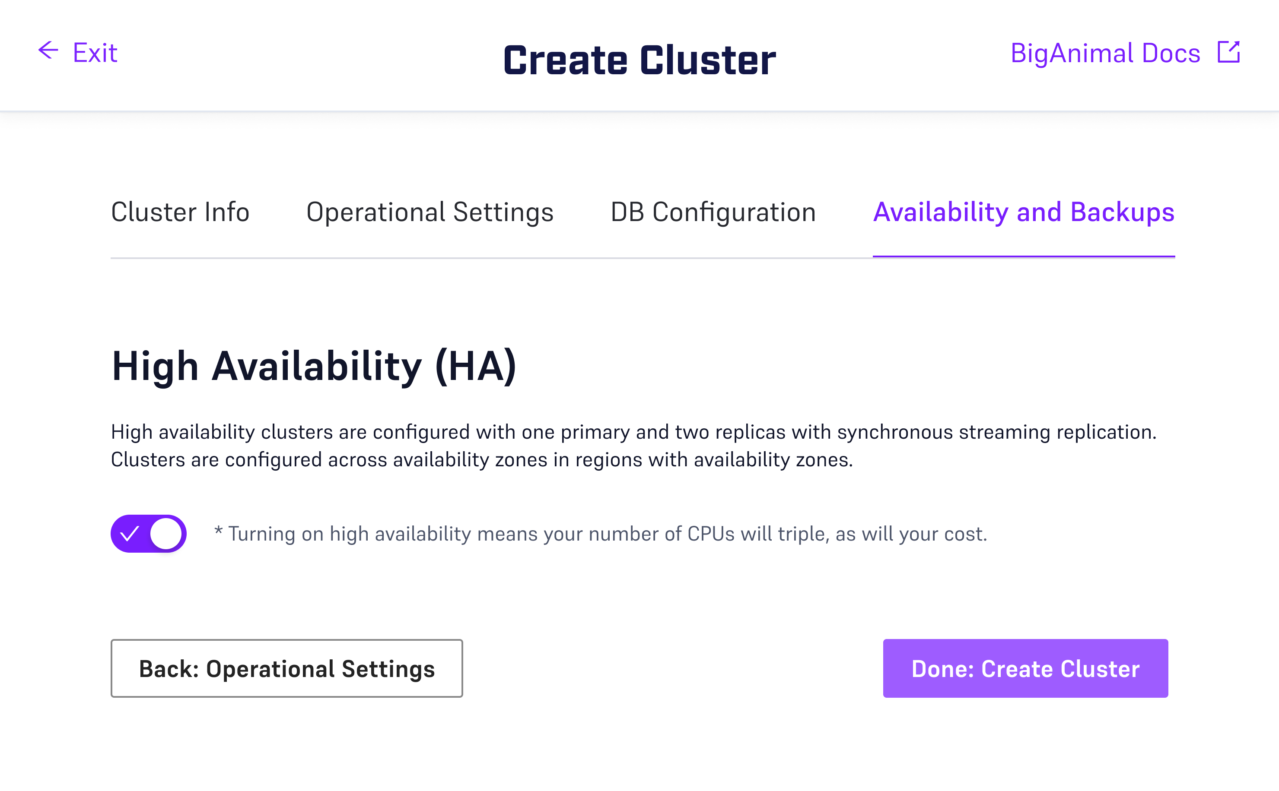Open the Operational Settings tab

pyautogui.click(x=430, y=212)
